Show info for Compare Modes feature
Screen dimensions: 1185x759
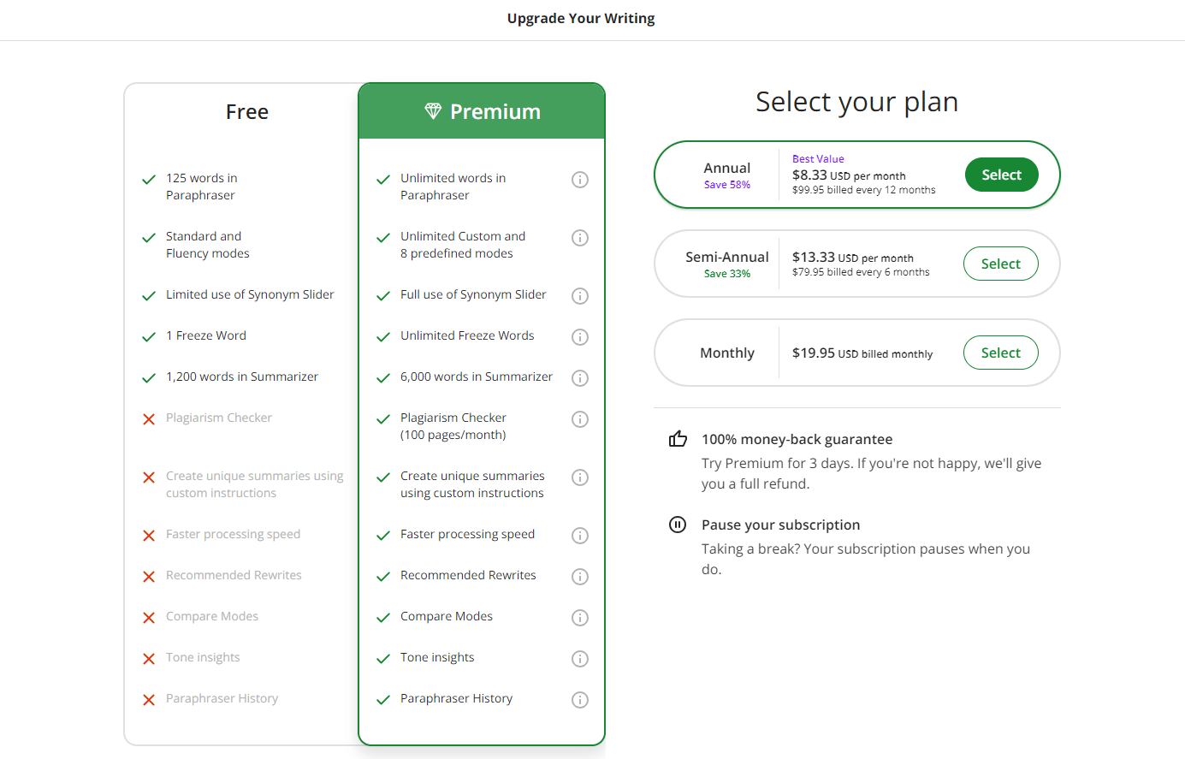[580, 618]
